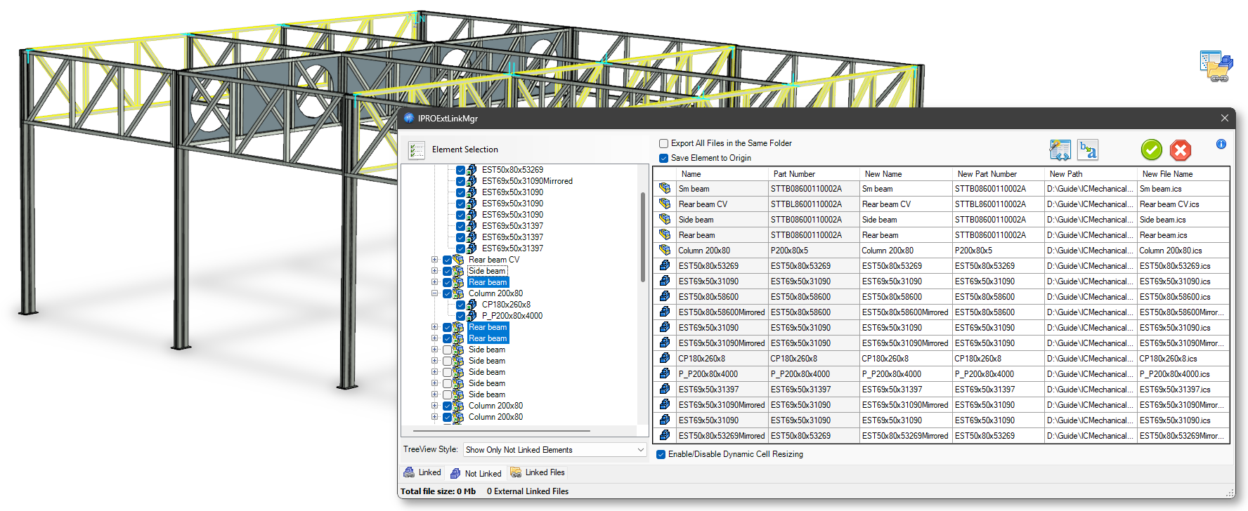Click the New Part Number column header
This screenshot has width=1248, height=511.
[998, 174]
